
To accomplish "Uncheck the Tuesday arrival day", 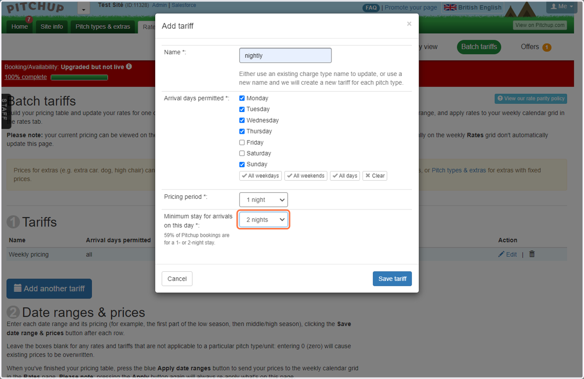I will pyautogui.click(x=242, y=109).
